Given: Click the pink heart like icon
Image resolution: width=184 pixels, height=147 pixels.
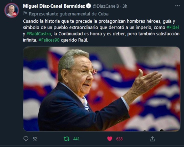Looking at the screenshot, I should pyautogui.click(x=110, y=139).
